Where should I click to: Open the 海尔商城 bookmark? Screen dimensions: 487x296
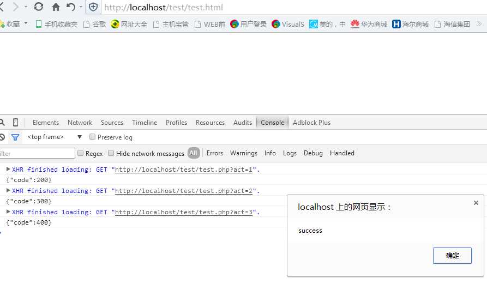410,24
